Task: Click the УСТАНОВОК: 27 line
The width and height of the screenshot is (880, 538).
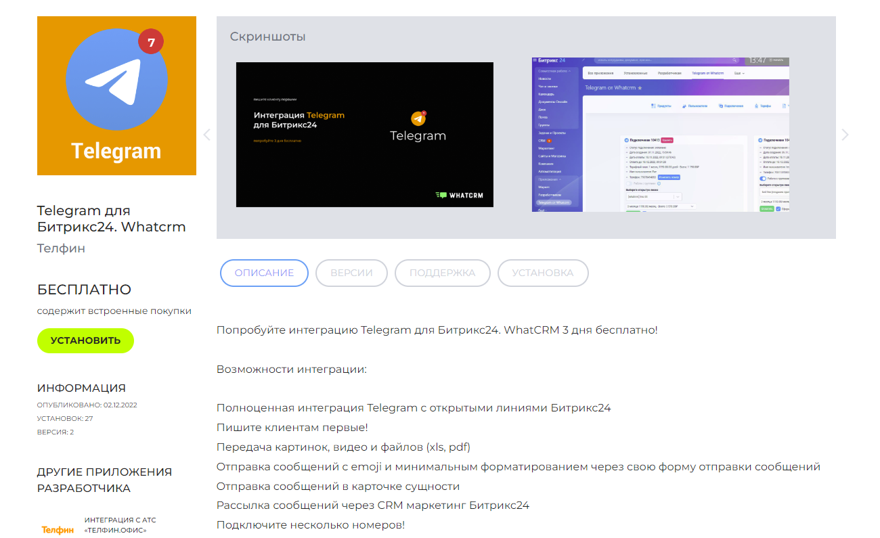Action: 65,418
